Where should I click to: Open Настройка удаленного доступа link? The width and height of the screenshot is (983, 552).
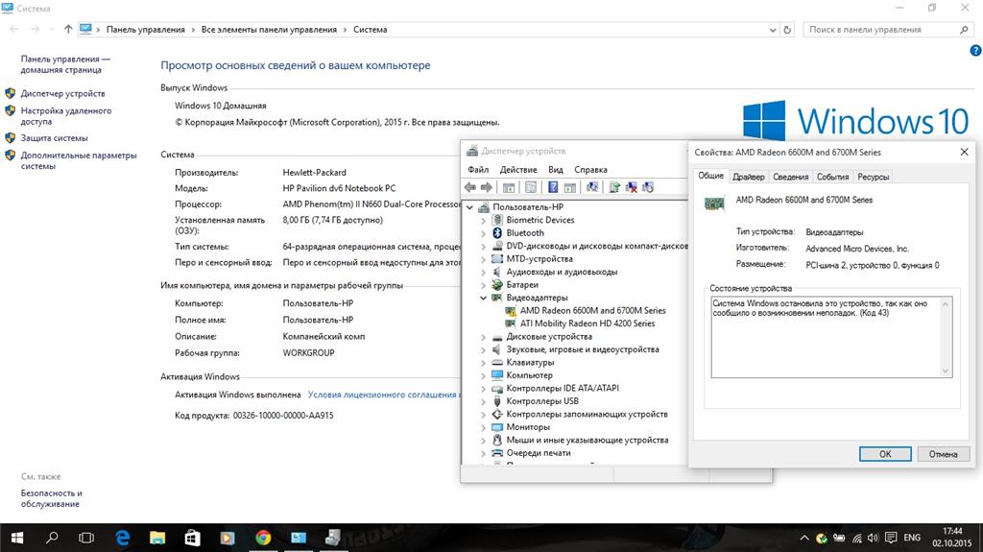coord(66,116)
